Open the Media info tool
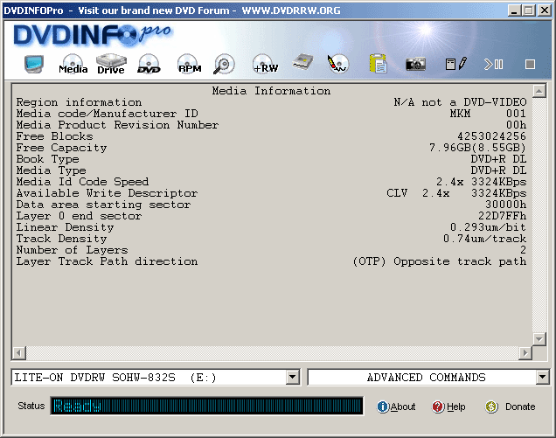 (73, 64)
